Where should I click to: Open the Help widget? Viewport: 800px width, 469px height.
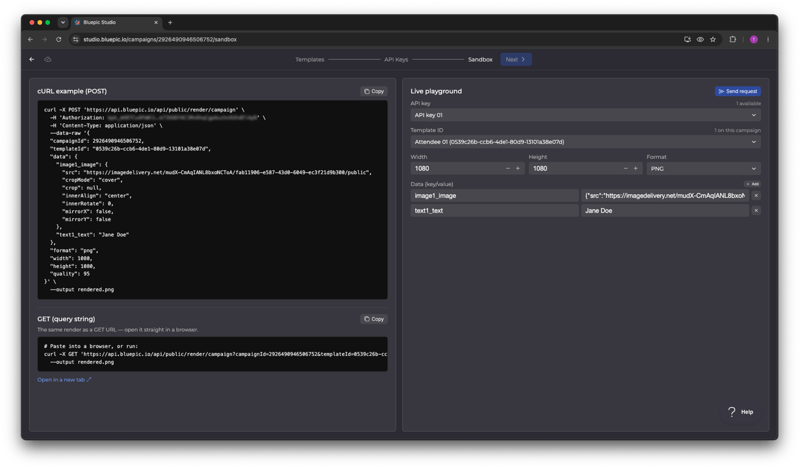tap(741, 412)
